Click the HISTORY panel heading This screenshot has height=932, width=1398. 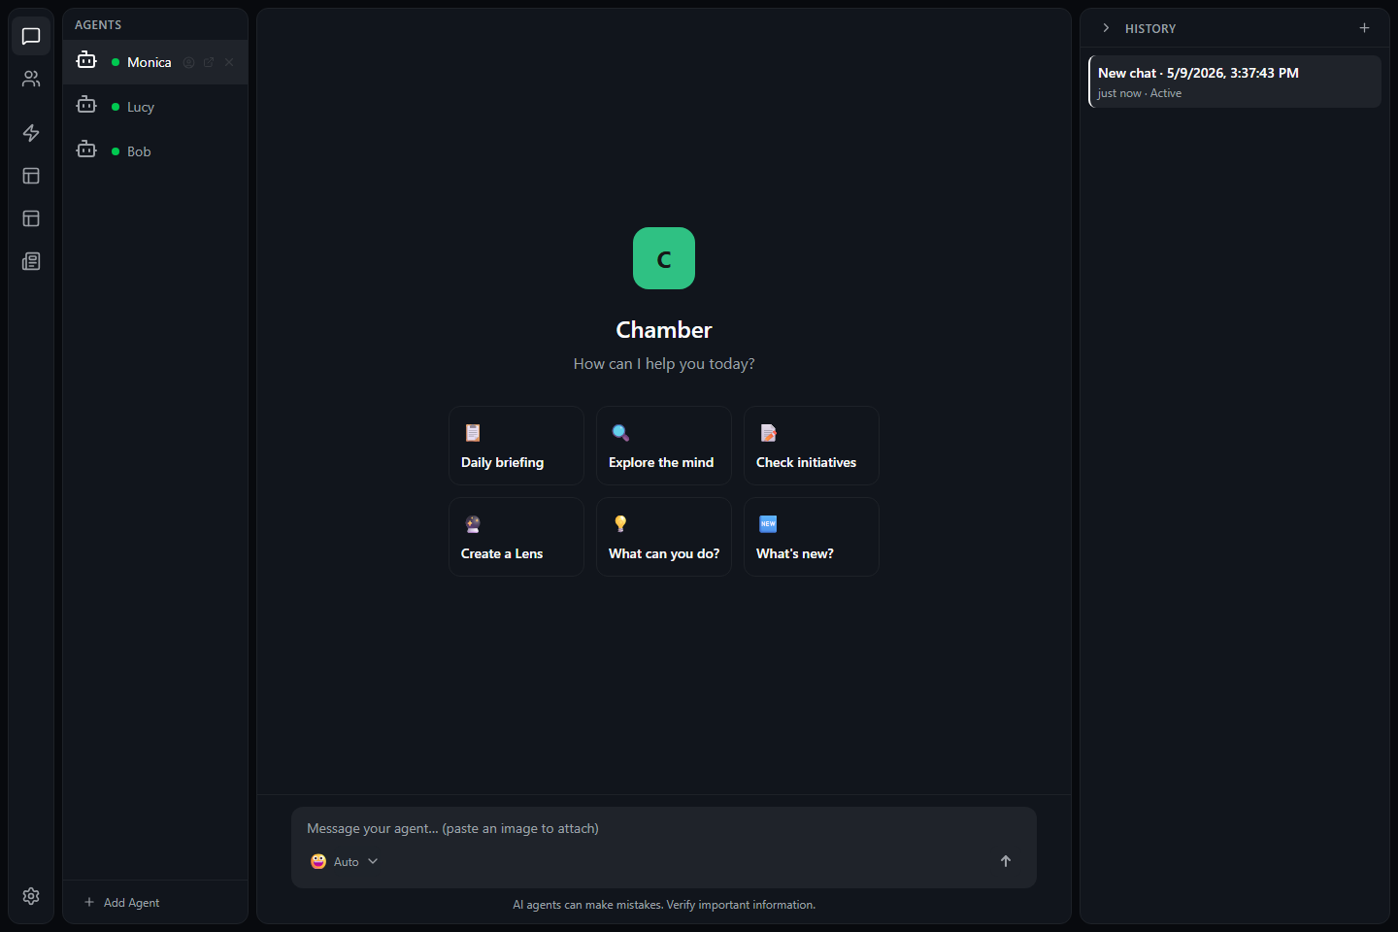pos(1150,28)
